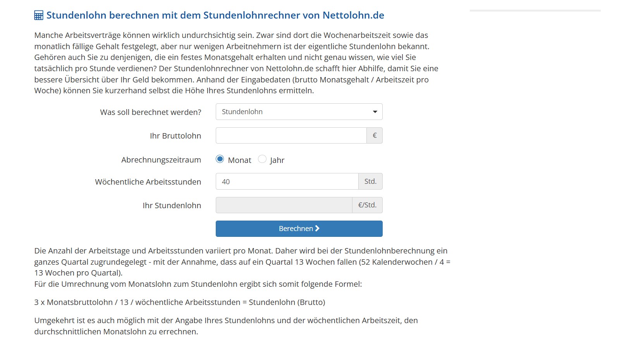Click the Std. unit addon label
Image resolution: width=636 pixels, height=339 pixels.
(370, 181)
